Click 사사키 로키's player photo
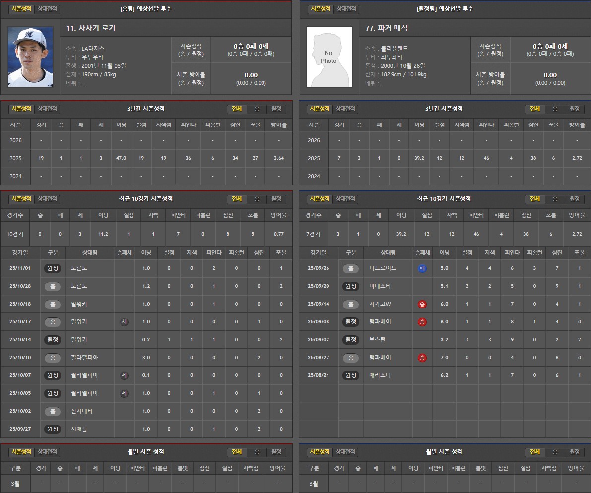 click(30, 57)
